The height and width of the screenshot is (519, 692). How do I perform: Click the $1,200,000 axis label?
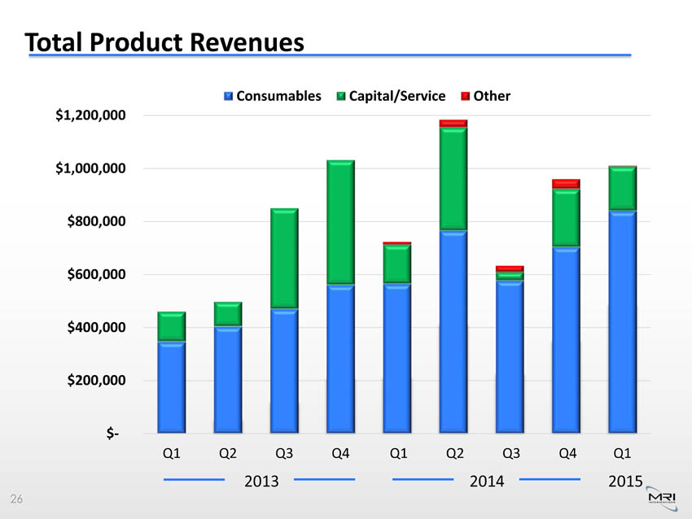coord(90,116)
